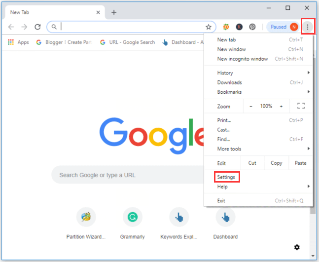Screen dimensions: 319x262
Task: Click the Search Google or type a URL box
Action: click(x=128, y=175)
